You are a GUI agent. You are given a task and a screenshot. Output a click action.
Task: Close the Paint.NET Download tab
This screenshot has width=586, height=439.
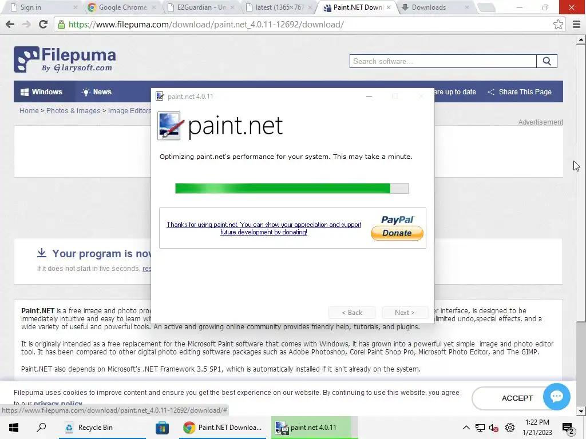point(389,7)
